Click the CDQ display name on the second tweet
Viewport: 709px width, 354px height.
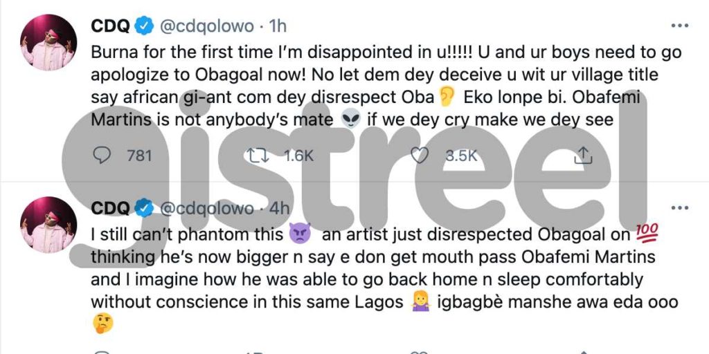110,208
